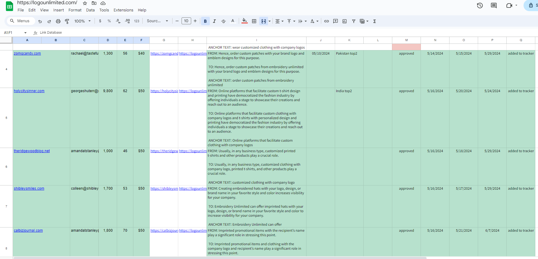This screenshot has height=259, width=538.
Task: Show all comments panel
Action: [x=494, y=5]
